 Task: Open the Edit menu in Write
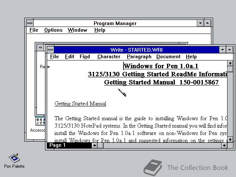coord(69,57)
